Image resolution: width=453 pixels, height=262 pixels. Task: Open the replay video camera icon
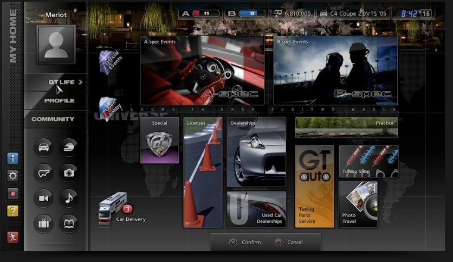pos(43,199)
